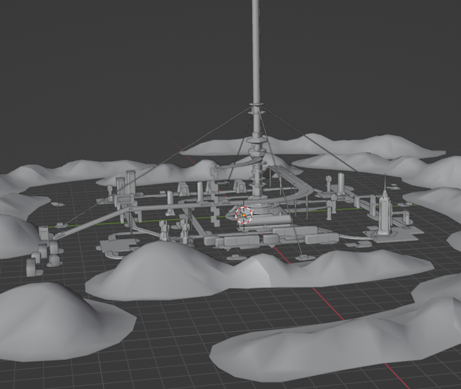
Task: Select the rocket-shaped tower on the right
Action: click(384, 211)
